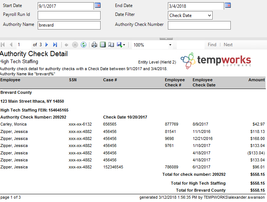Click the $42.97 amount
The width and height of the screenshot is (267, 202).
pos(258,124)
